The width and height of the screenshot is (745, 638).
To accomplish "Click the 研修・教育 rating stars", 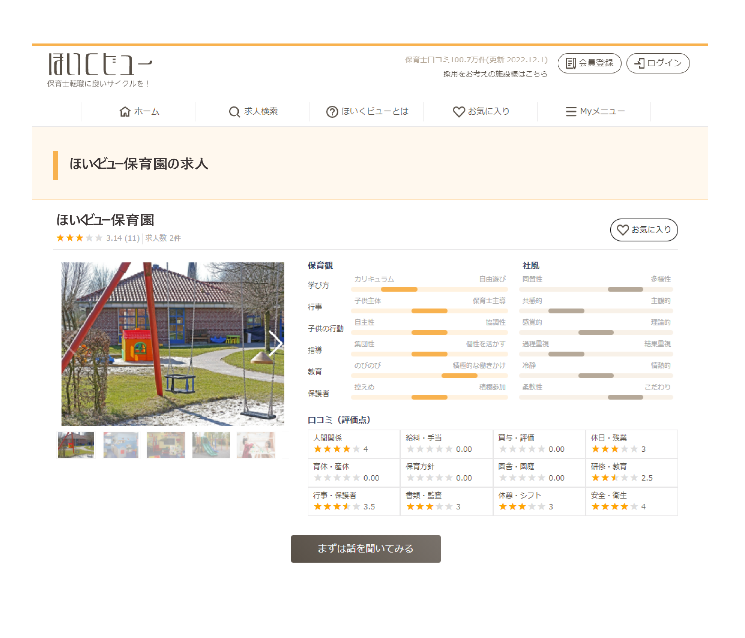I will coord(614,478).
